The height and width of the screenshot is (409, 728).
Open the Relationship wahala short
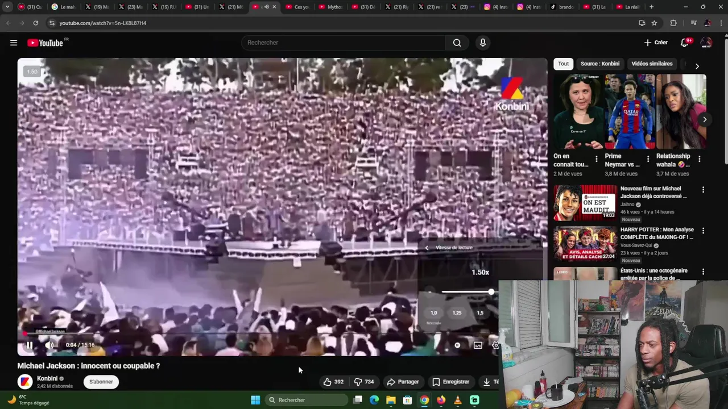tap(681, 112)
